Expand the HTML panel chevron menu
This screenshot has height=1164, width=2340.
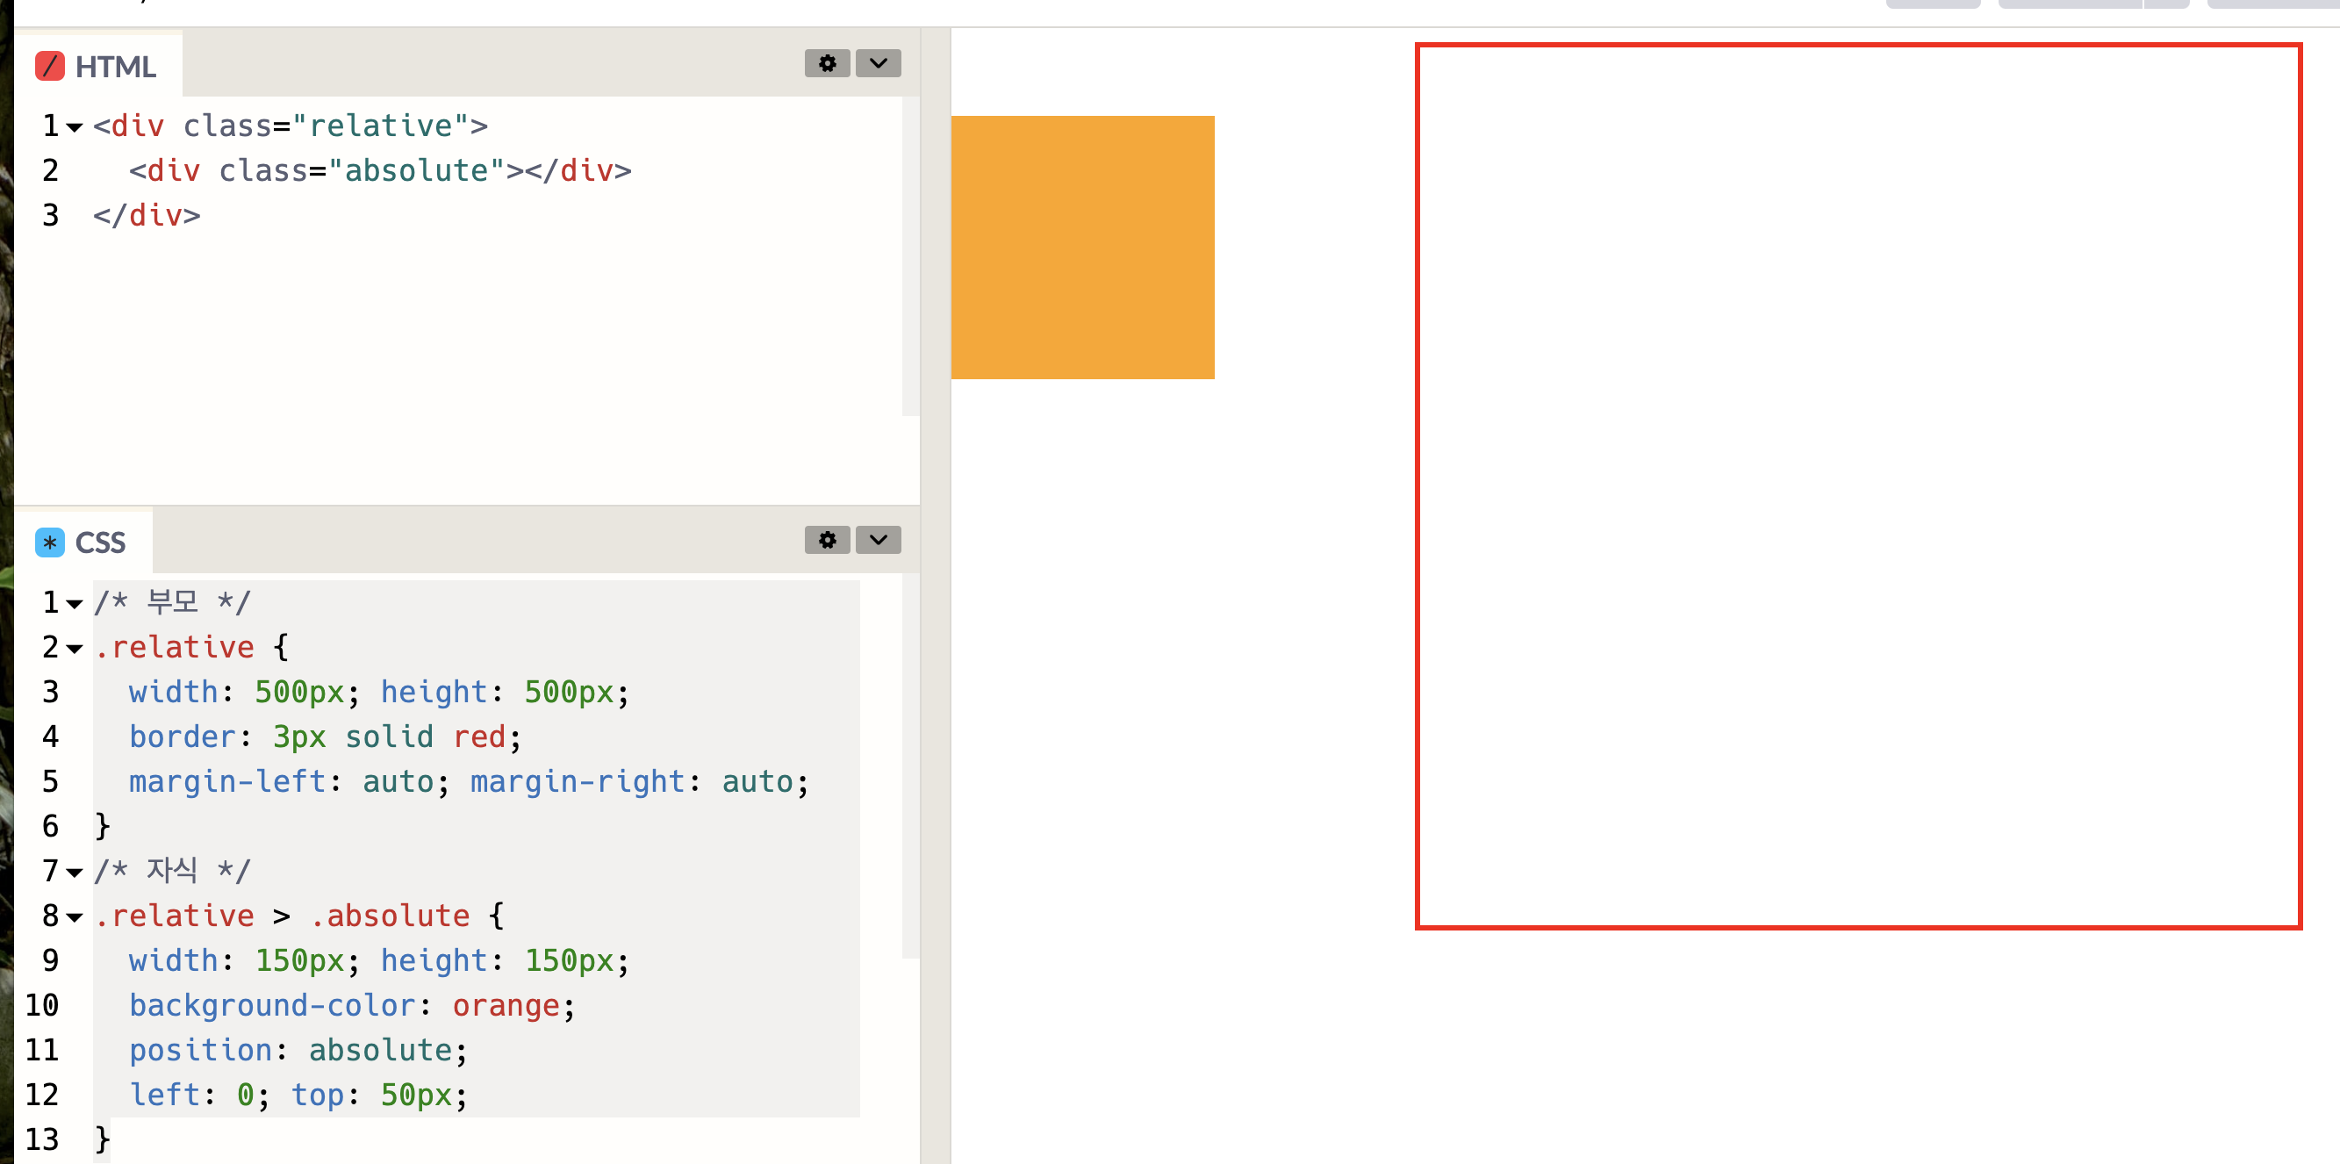point(878,63)
